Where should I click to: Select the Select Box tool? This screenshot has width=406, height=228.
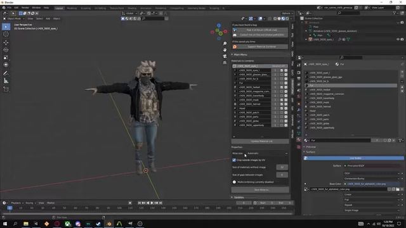[6, 27]
